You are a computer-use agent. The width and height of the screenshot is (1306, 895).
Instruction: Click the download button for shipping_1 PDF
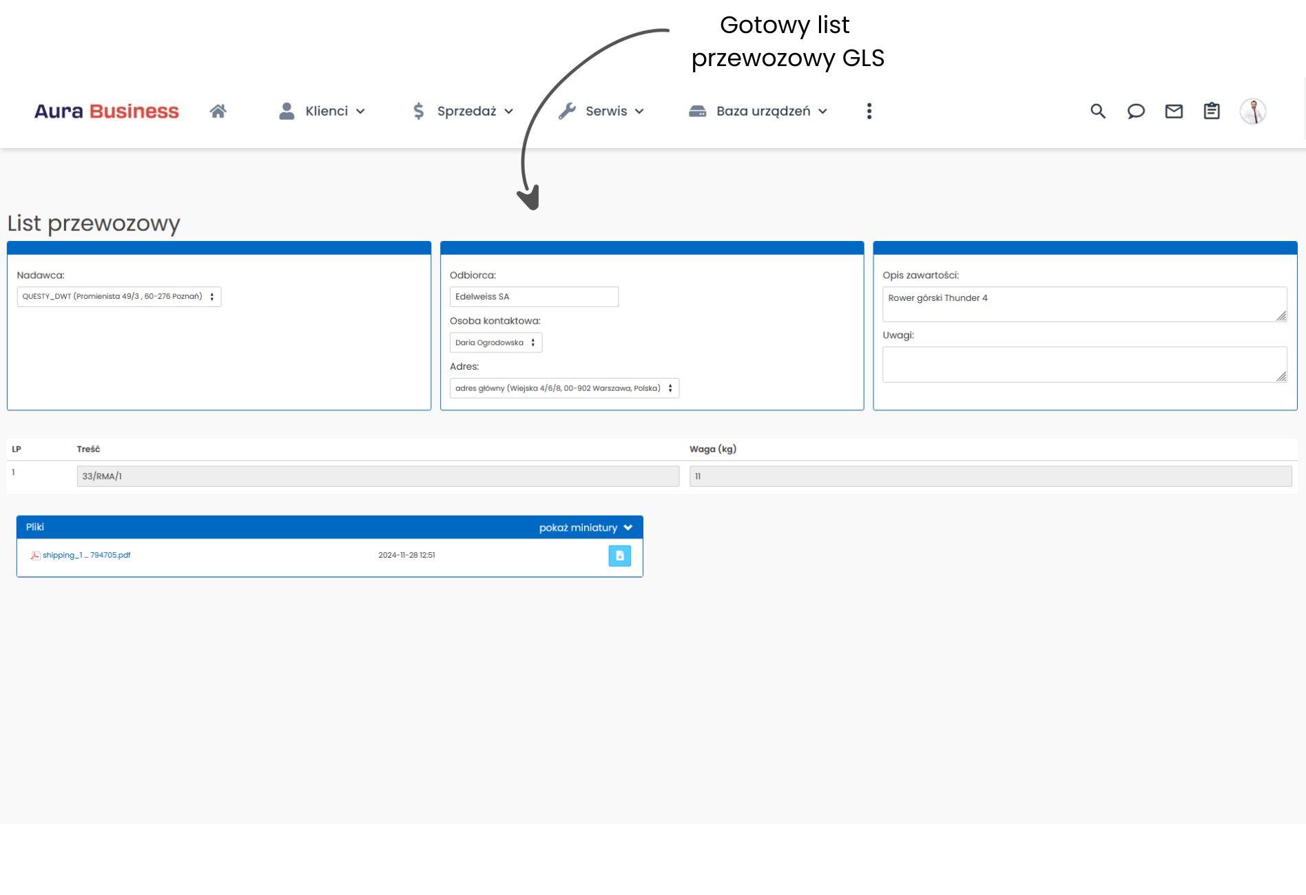(619, 556)
